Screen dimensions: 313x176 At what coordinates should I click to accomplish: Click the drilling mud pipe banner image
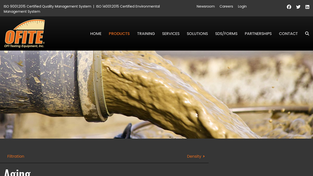coord(156,94)
